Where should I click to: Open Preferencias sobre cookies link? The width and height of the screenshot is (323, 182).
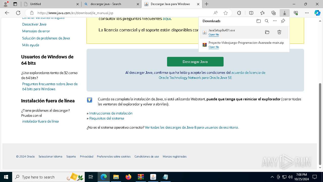pyautogui.click(x=114, y=156)
